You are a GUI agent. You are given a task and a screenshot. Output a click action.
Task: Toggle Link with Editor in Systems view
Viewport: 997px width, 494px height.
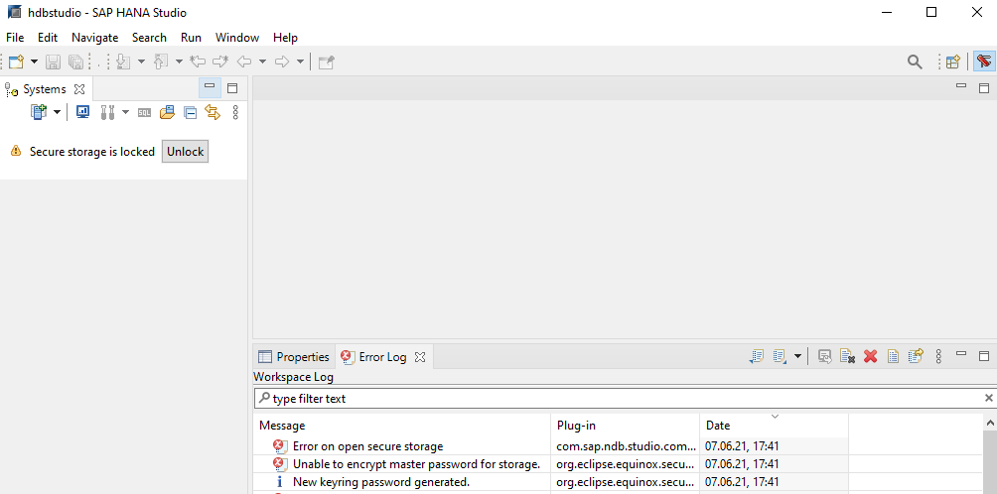pos(213,112)
